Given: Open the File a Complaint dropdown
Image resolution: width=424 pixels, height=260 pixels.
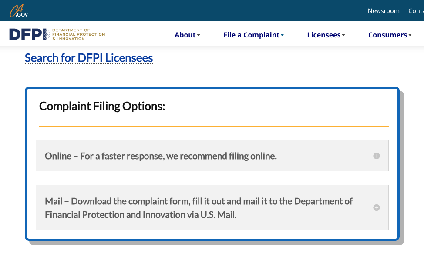Looking at the screenshot, I should click(253, 35).
